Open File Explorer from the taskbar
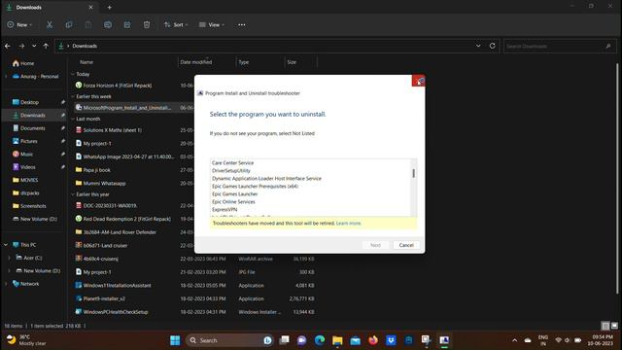This screenshot has width=622, height=350. pos(337,340)
